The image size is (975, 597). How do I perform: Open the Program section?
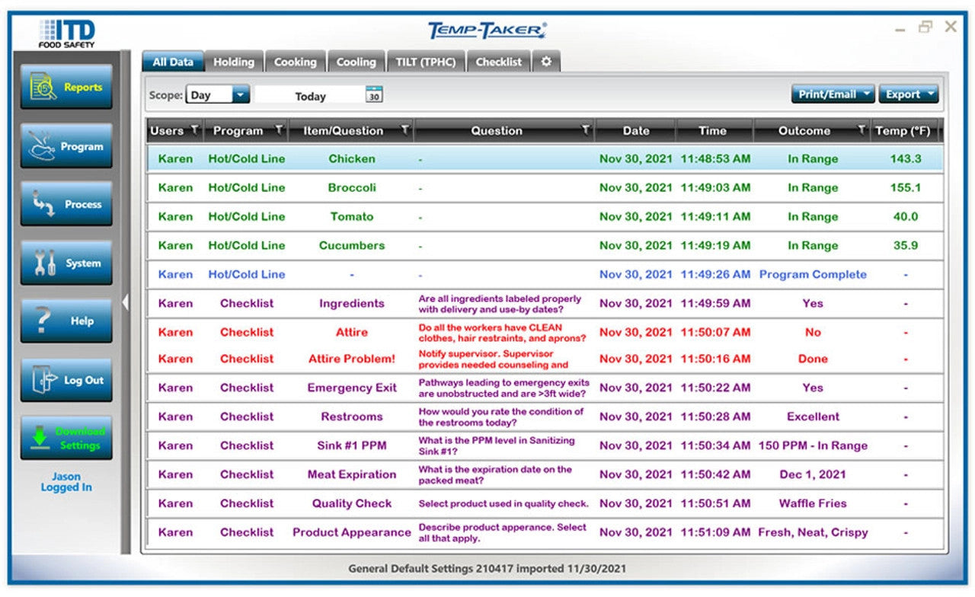coord(66,145)
